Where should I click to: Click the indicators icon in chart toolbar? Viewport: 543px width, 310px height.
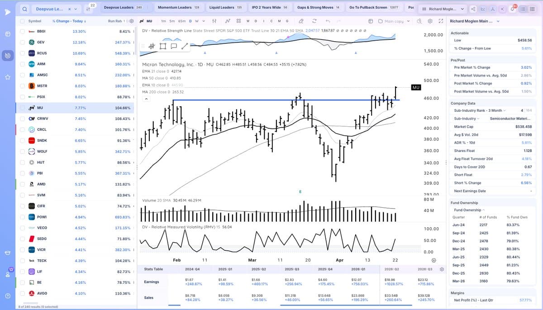click(x=228, y=21)
